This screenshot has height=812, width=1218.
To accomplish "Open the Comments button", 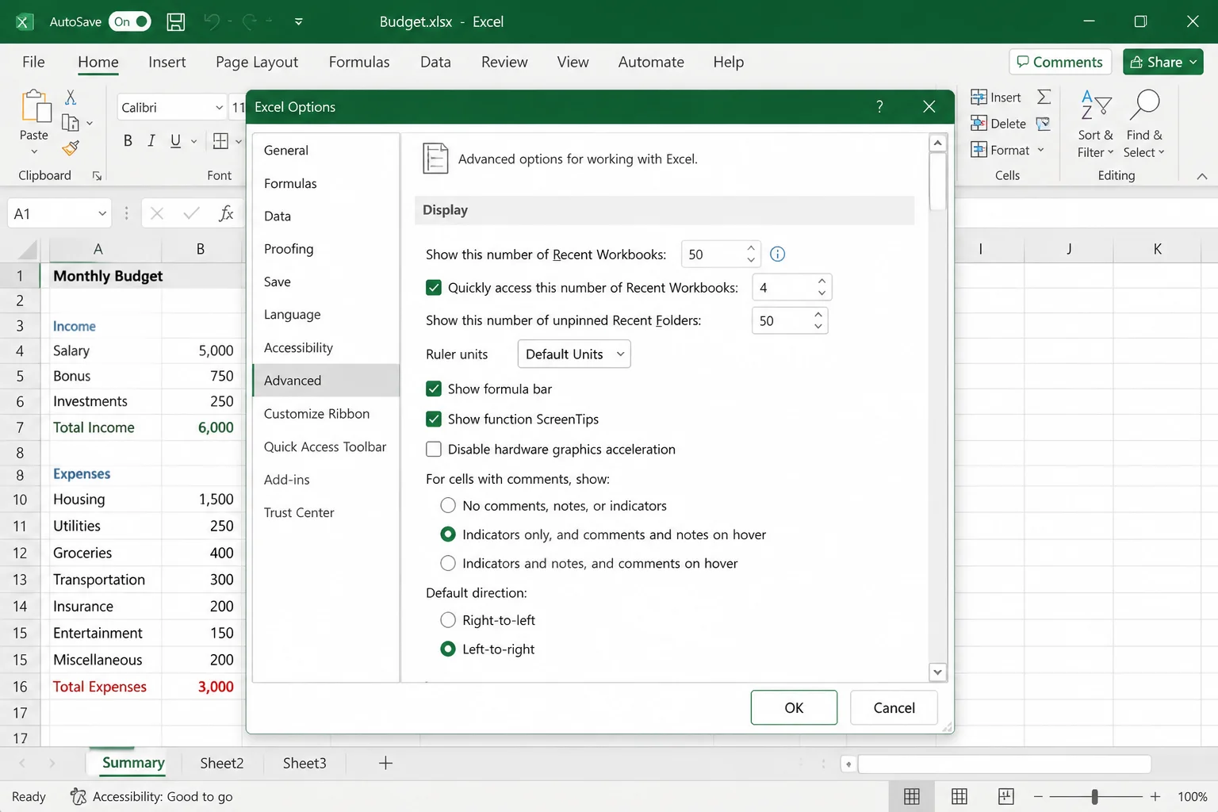I will point(1060,62).
